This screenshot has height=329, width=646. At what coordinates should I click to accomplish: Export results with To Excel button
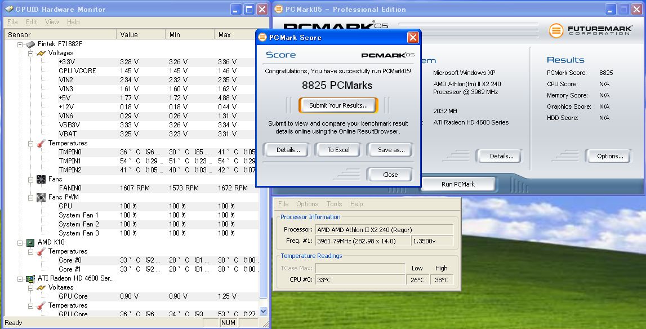point(338,150)
